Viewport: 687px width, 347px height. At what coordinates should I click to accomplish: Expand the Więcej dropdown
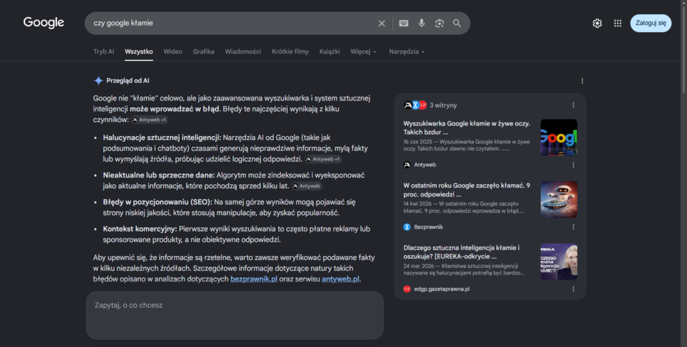[363, 52]
